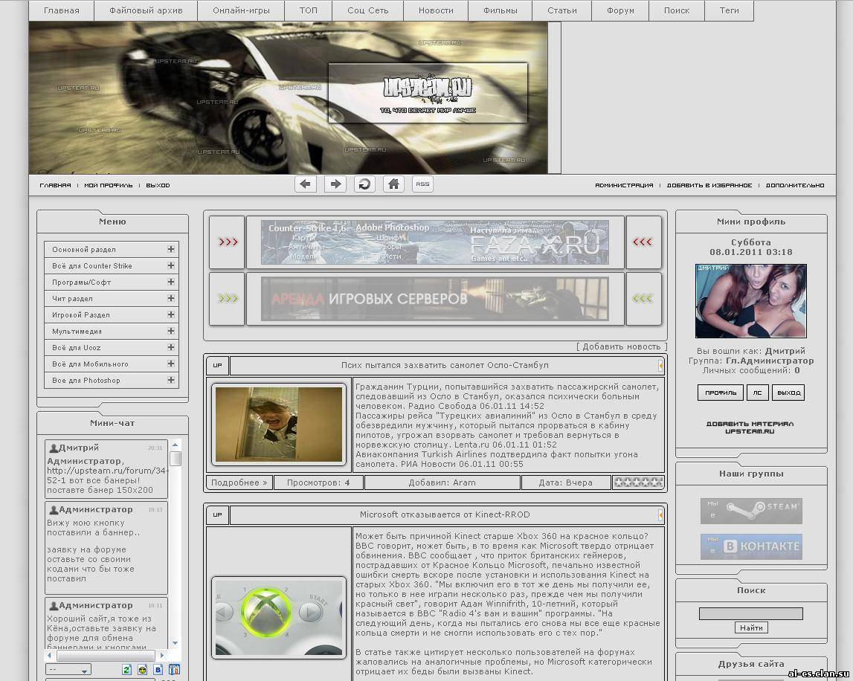
Task: Open BB-codes icon in mini-chat
Action: pyautogui.click(x=158, y=670)
